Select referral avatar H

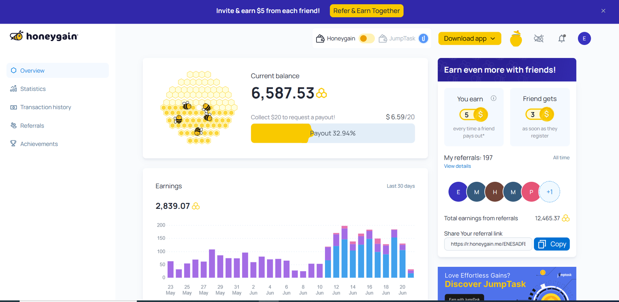coord(495,192)
